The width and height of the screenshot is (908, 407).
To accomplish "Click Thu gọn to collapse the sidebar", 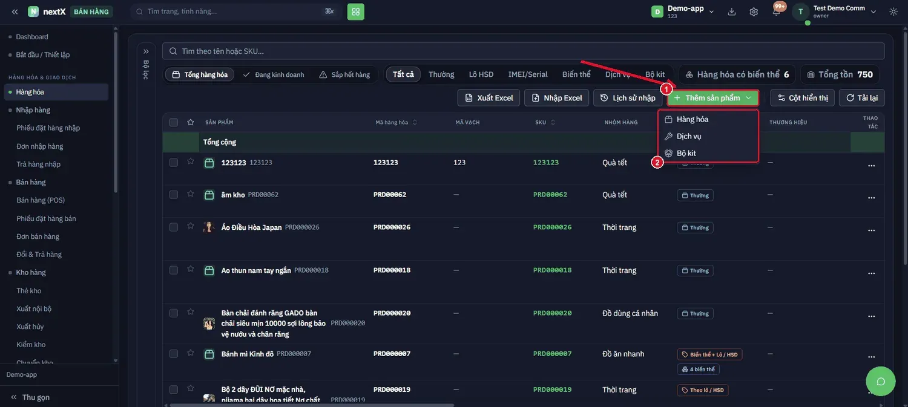I will 30,397.
